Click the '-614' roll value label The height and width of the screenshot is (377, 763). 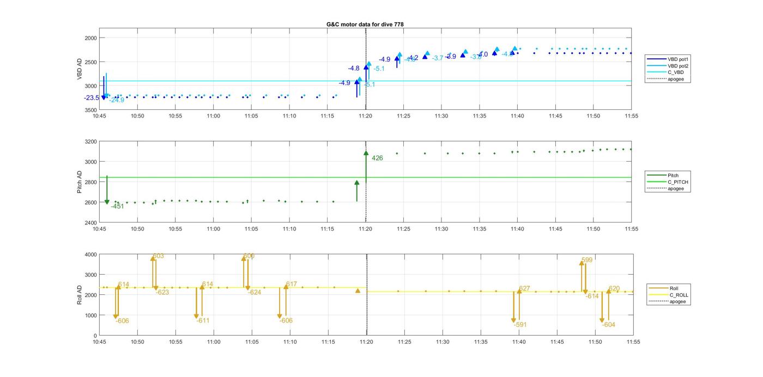[592, 296]
